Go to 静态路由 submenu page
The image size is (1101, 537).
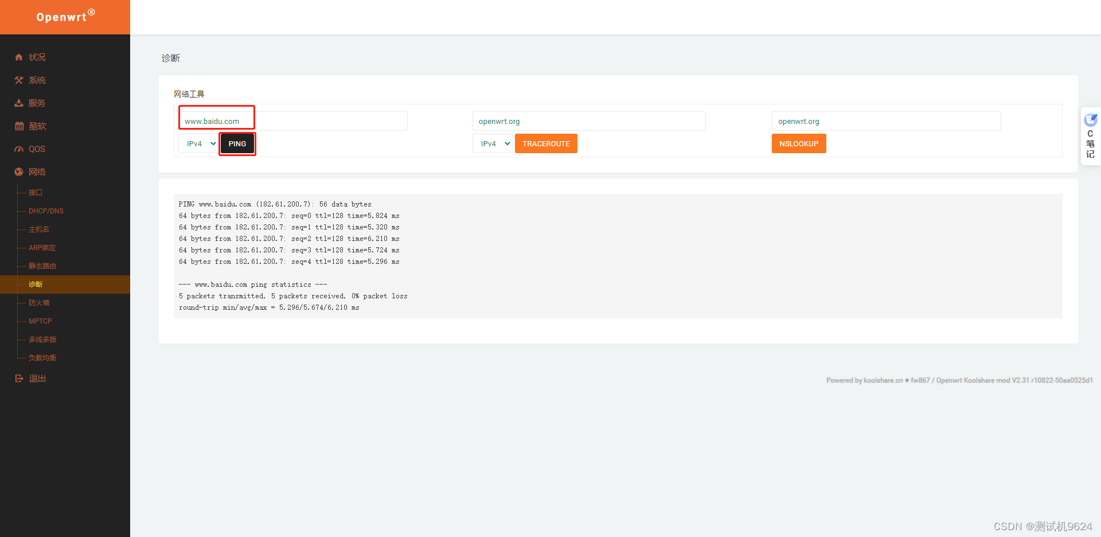click(42, 266)
